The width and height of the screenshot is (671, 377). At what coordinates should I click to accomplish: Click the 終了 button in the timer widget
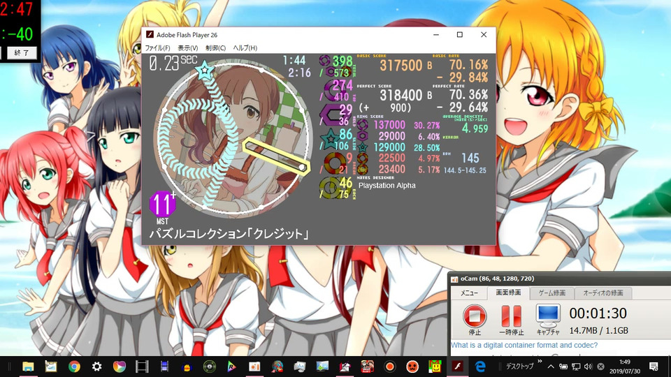(x=21, y=53)
